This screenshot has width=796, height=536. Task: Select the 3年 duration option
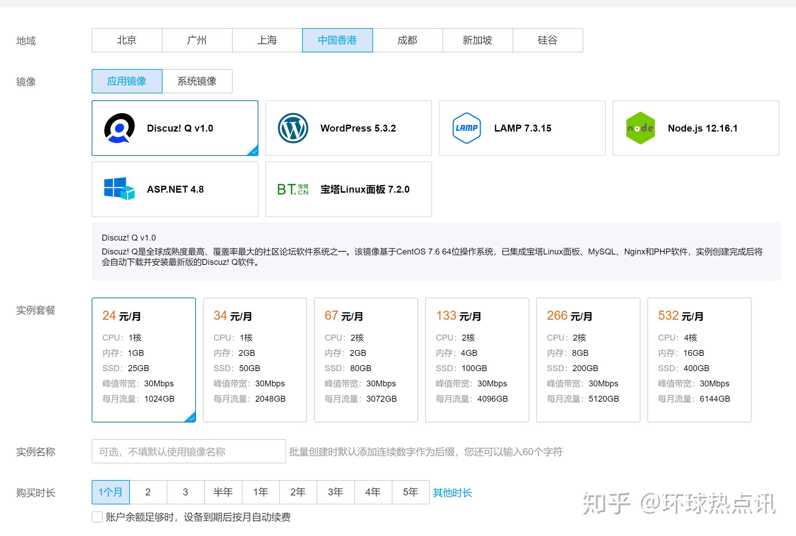[x=336, y=492]
